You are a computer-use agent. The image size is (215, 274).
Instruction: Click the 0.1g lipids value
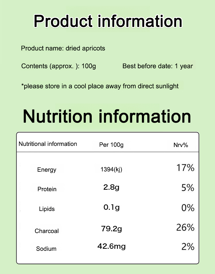[112, 207]
